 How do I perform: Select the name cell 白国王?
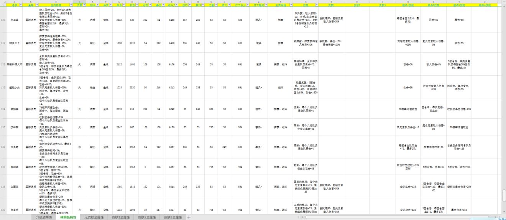pyautogui.click(x=15, y=187)
